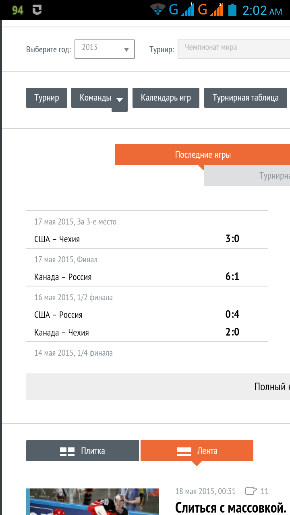Open Календарь игр section

tap(166, 98)
